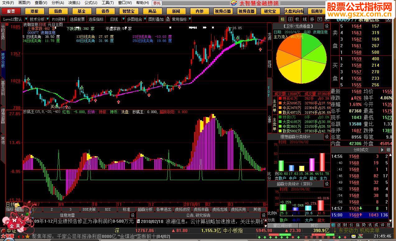This screenshot has height=241, width=396.
Task: Open the 多图组合 dropdown
Action: click(x=144, y=19)
